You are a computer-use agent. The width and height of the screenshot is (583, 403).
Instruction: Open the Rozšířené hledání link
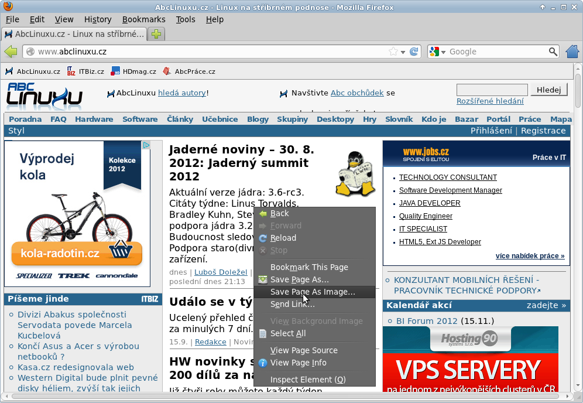click(x=490, y=101)
